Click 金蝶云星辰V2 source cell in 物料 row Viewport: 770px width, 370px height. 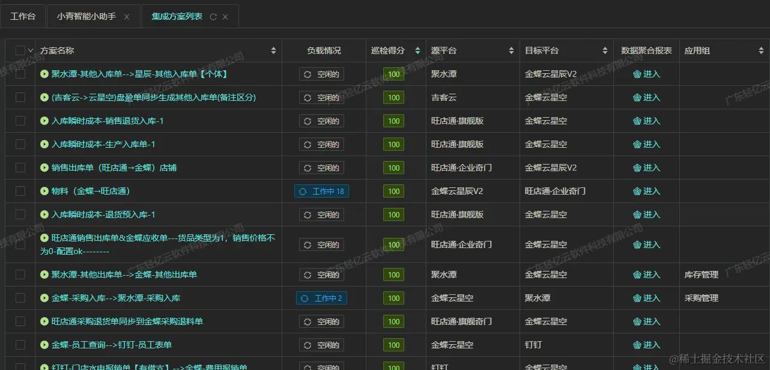click(x=457, y=191)
